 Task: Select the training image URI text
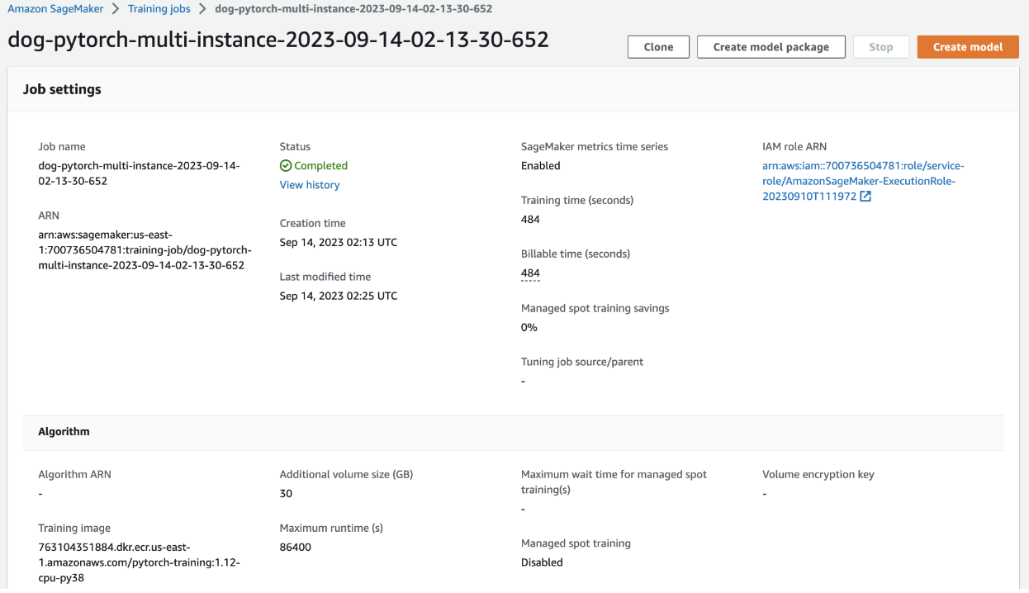139,562
